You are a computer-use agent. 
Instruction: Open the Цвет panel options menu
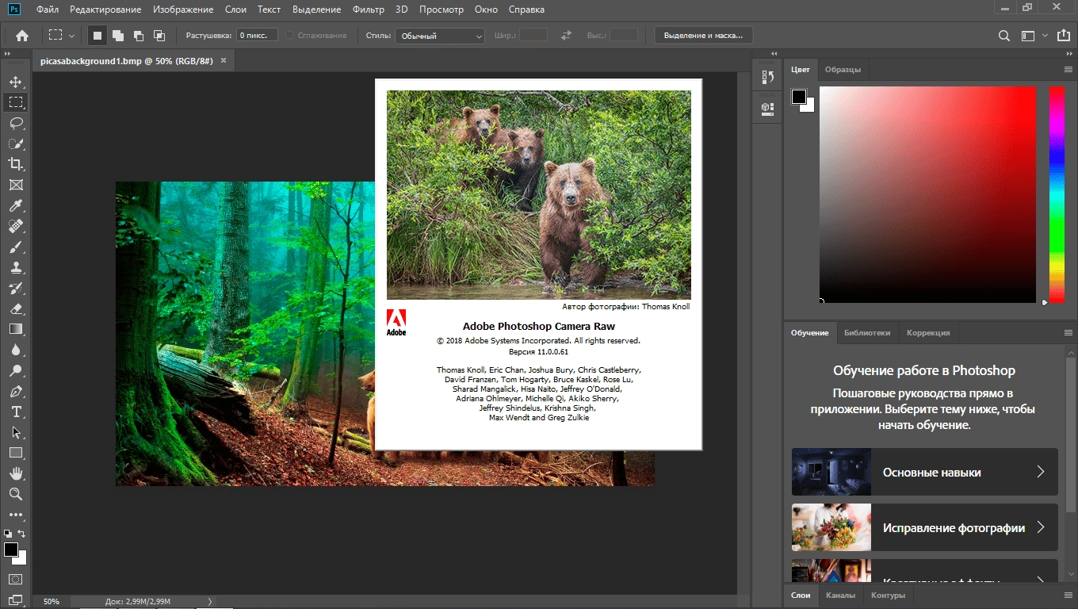1068,70
